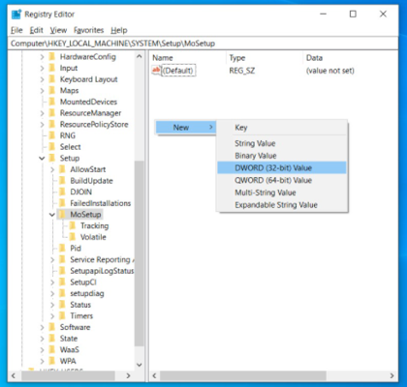This screenshot has height=387, width=407.
Task: Click the Keyboard Layout folder icon
Action: 52,79
